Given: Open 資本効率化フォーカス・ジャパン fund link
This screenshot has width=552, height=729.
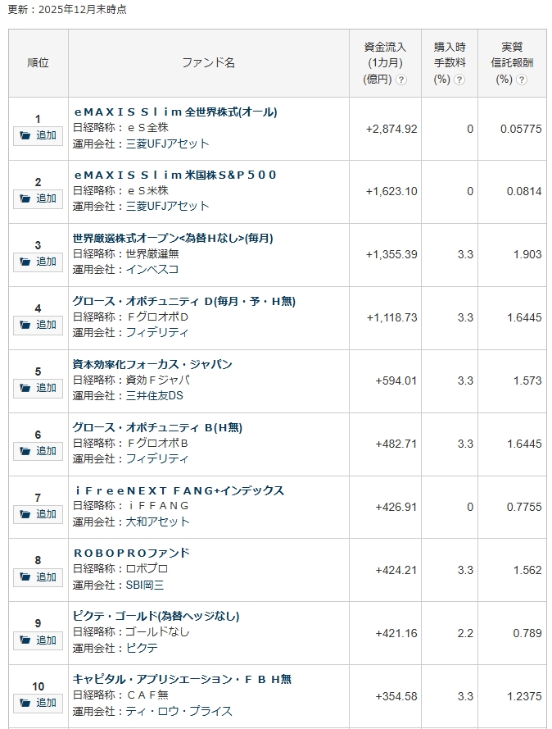Looking at the screenshot, I should point(152,364).
